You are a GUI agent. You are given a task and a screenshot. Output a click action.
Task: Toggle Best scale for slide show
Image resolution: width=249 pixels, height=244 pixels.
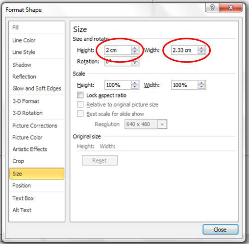click(x=80, y=114)
